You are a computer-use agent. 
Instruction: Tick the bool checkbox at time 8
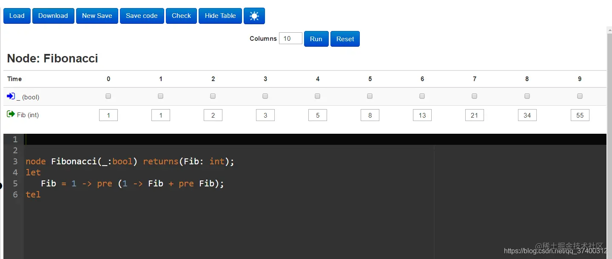(527, 96)
